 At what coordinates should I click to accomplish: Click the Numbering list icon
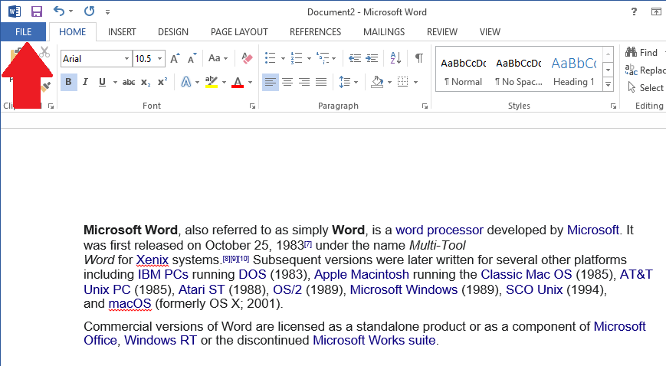[x=297, y=58]
